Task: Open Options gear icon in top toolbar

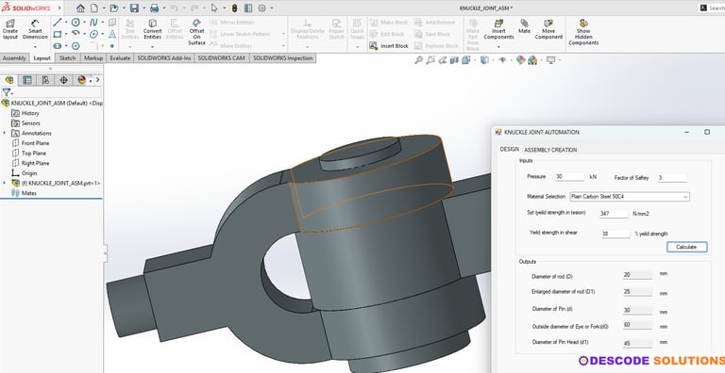Action: (262, 8)
